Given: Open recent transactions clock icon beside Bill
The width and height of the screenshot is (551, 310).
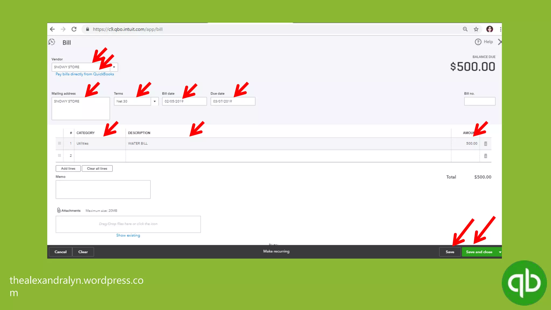Looking at the screenshot, I should coord(52,42).
